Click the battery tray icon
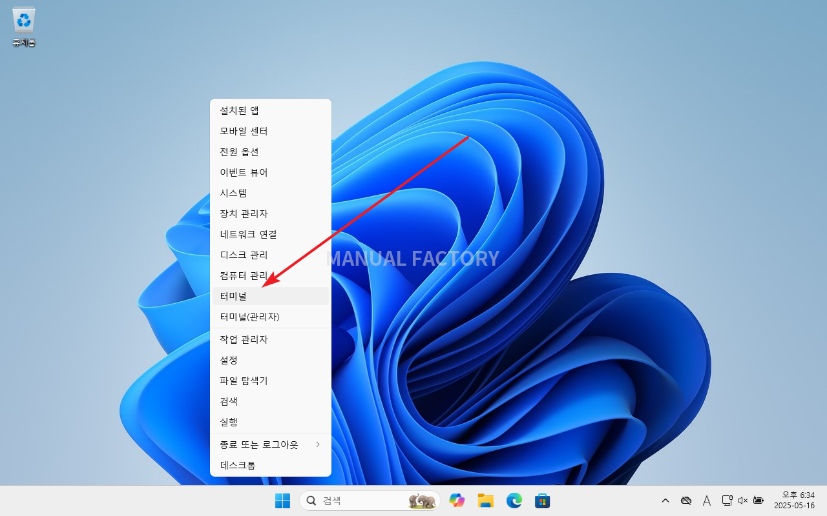827x516 pixels. tap(759, 501)
